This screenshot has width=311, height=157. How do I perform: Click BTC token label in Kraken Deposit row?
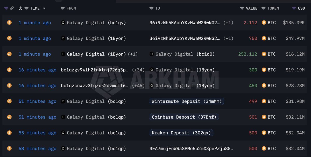[x=272, y=133]
